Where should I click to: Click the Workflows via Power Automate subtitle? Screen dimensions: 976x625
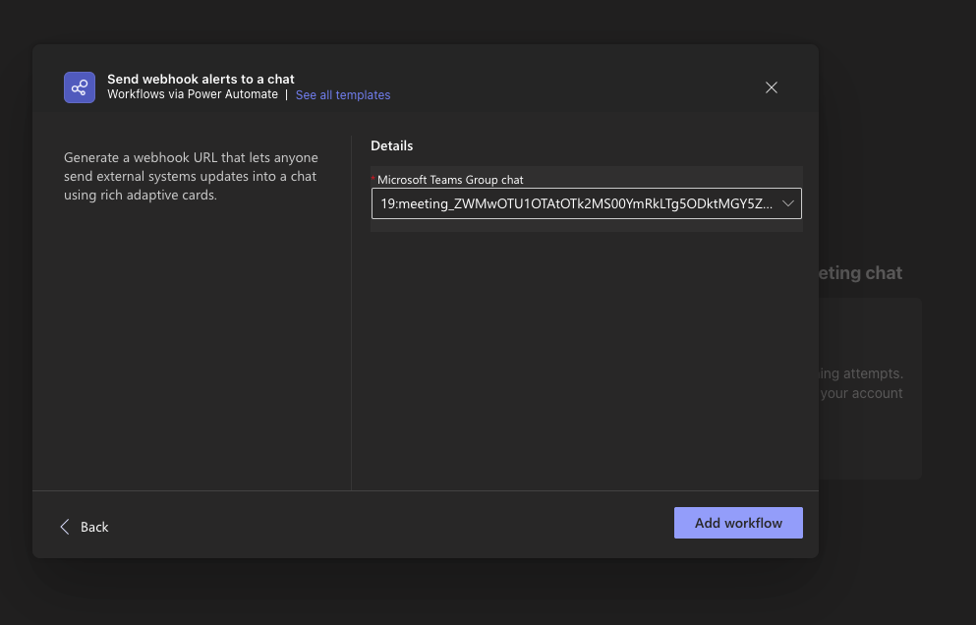click(193, 95)
